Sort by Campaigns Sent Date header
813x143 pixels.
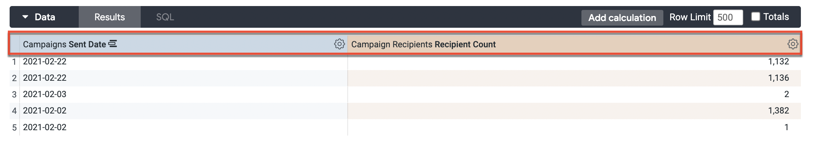(64, 44)
